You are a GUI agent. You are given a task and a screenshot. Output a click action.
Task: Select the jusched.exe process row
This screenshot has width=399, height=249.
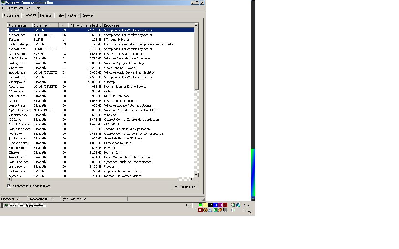[x=101, y=138]
